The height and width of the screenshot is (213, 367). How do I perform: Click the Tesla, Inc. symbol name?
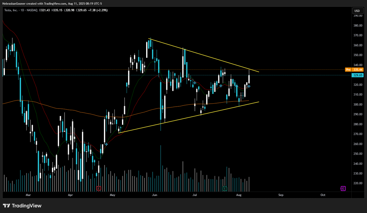(11, 10)
